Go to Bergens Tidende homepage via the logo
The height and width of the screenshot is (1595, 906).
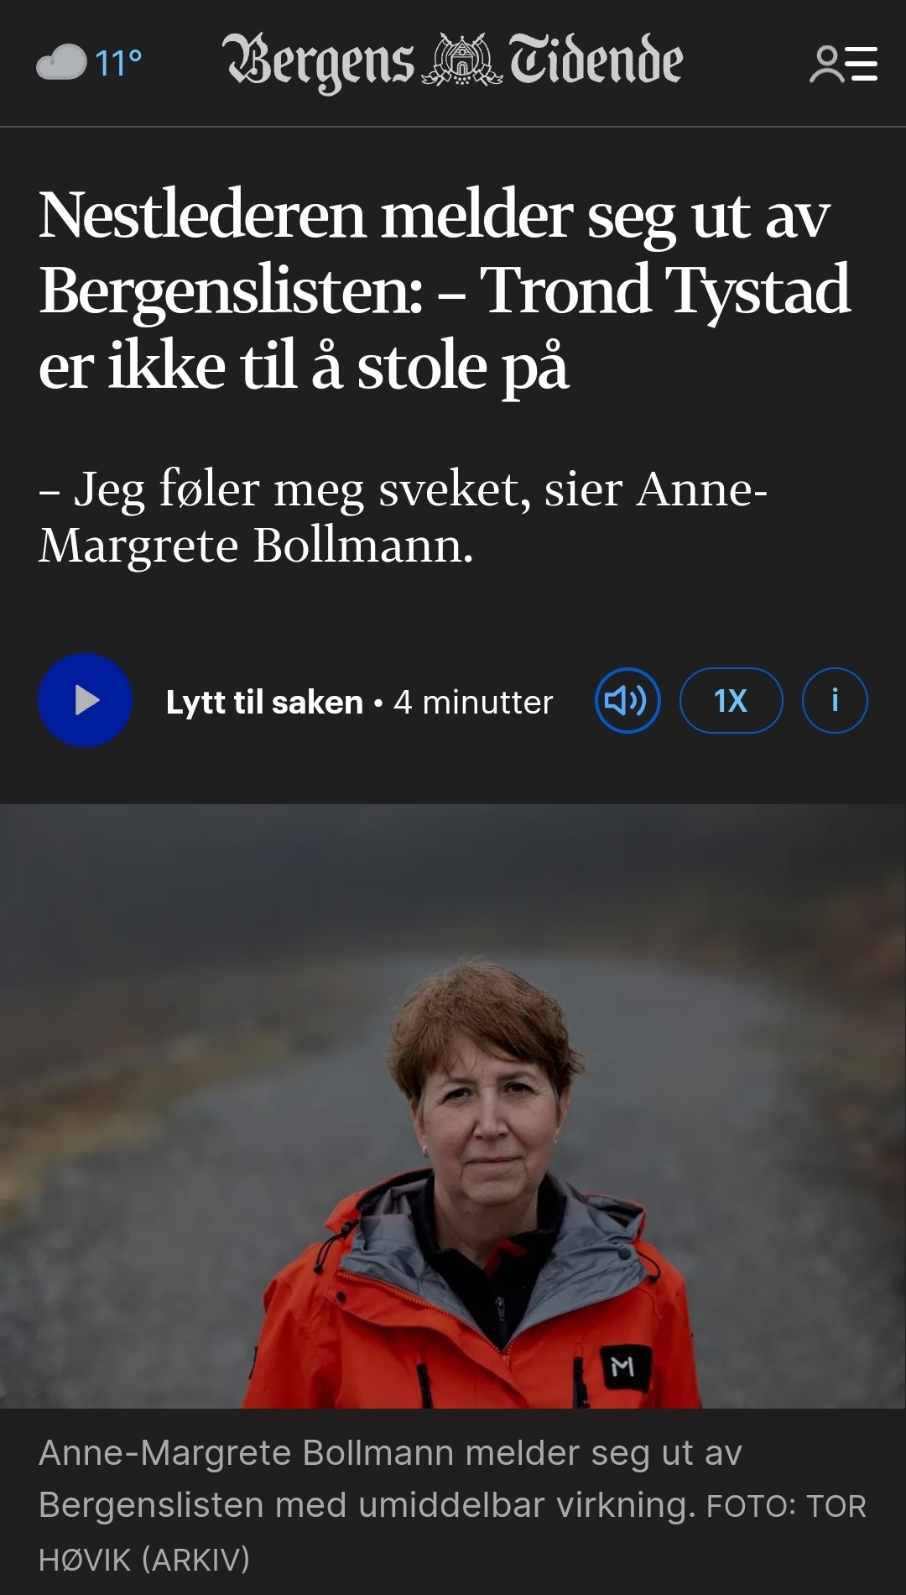453,62
